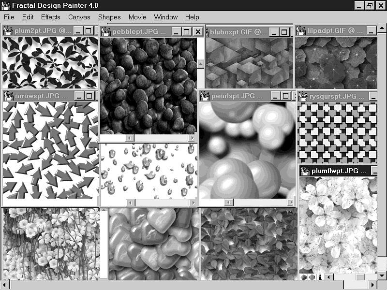Click the window icon of arrowspt.JPG
The height and width of the screenshot is (290, 387).
[x=8, y=96]
